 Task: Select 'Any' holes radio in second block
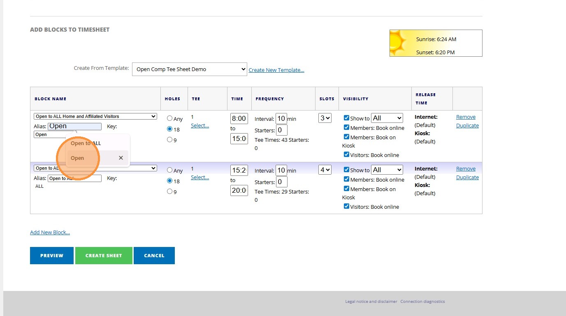click(x=169, y=170)
